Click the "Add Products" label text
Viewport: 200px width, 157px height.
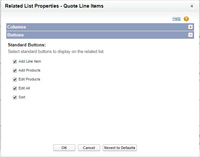tap(29, 71)
